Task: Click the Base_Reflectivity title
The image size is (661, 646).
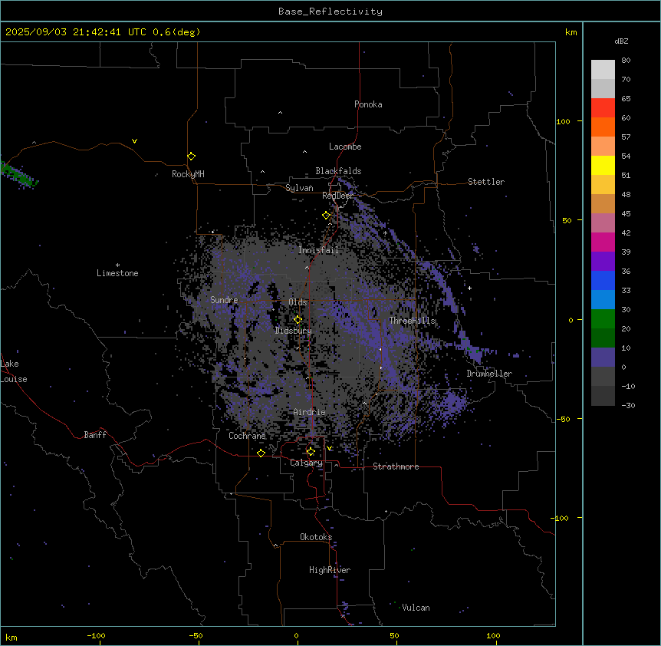Action: (x=330, y=12)
